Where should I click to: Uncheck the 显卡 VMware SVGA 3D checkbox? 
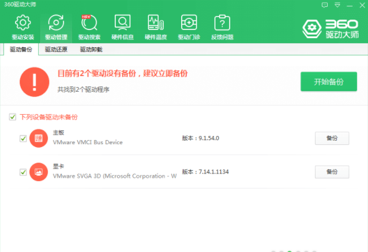pos(23,172)
